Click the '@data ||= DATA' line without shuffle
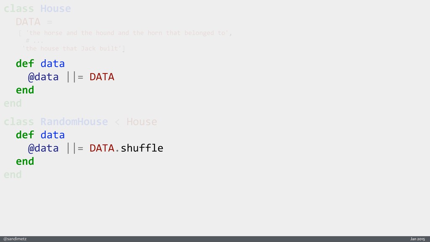The width and height of the screenshot is (430, 242). click(x=71, y=77)
